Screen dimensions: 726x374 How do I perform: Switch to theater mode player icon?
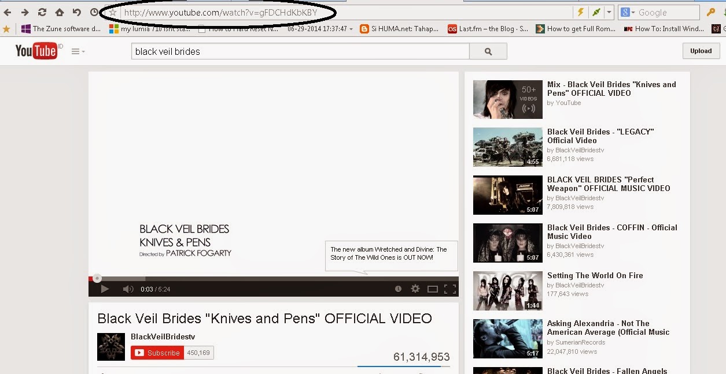433,289
